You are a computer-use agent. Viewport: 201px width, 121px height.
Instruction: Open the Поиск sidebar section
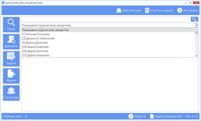coord(11,25)
